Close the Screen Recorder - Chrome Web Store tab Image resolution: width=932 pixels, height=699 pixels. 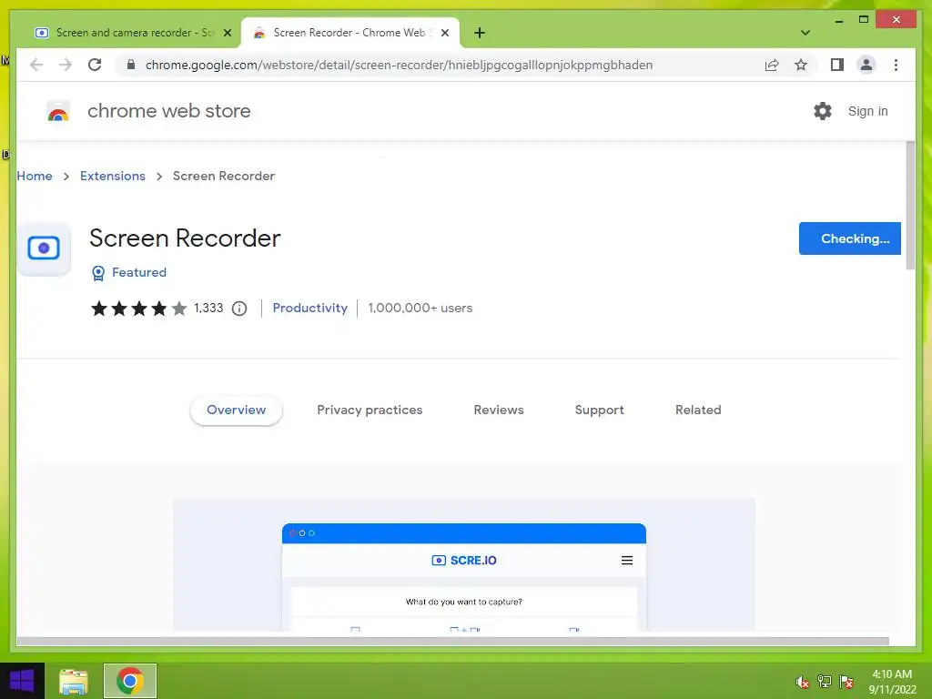click(444, 33)
